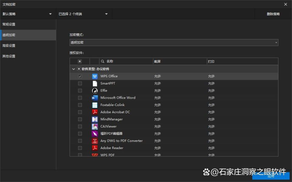Click the Microsoft Office Word icon
Viewport: 292px width, 182px height.
95,98
